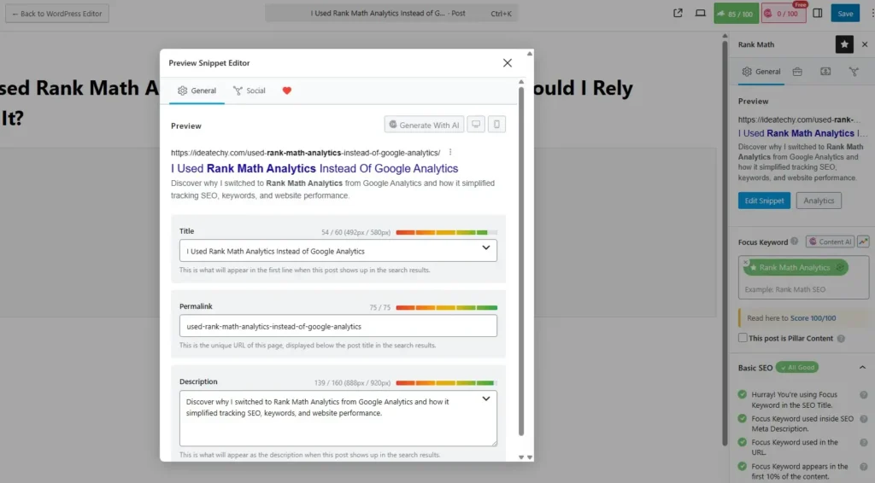Click the Save button

[x=845, y=14]
